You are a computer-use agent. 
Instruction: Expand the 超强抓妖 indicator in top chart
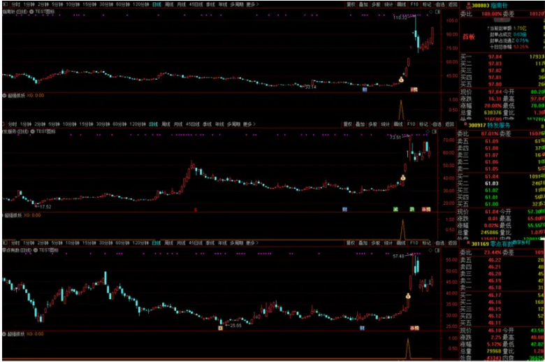[x=4, y=95]
